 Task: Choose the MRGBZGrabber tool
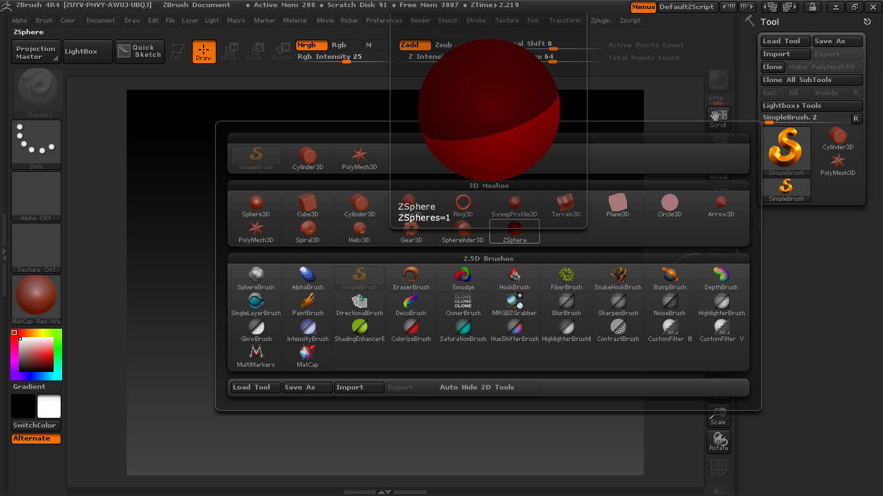pos(515,305)
